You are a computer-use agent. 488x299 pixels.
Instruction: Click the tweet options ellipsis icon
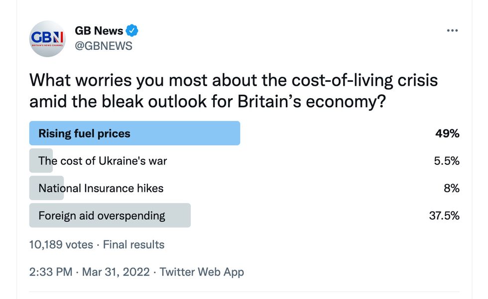(452, 30)
